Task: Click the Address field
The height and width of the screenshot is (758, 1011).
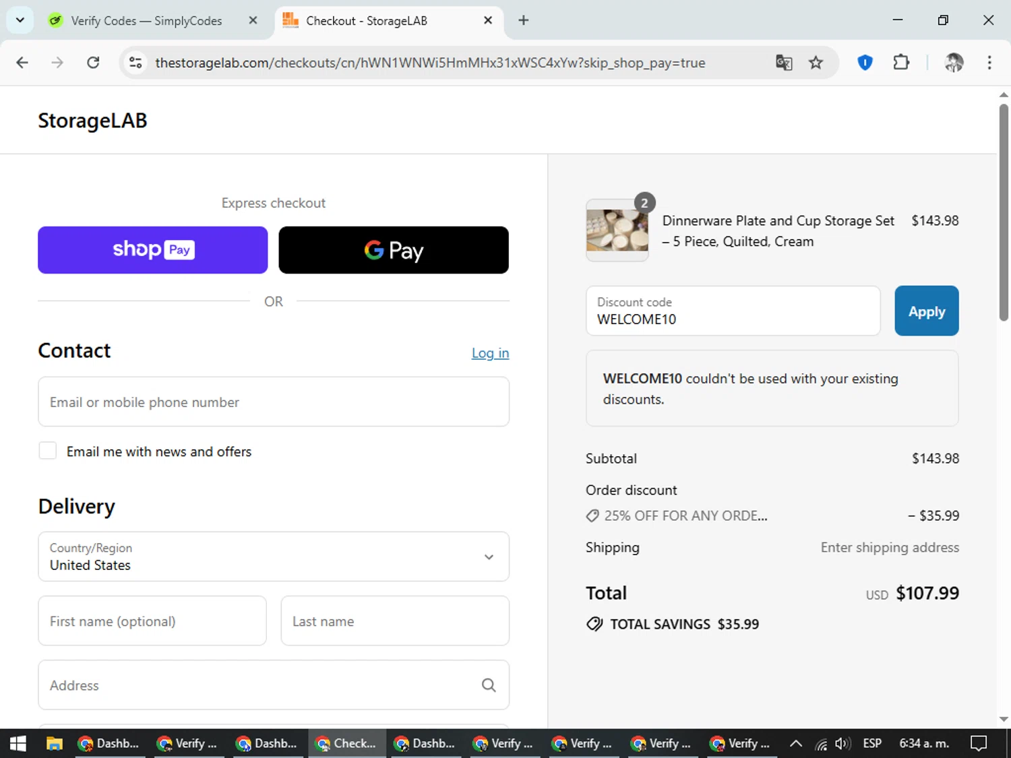Action: [274, 685]
